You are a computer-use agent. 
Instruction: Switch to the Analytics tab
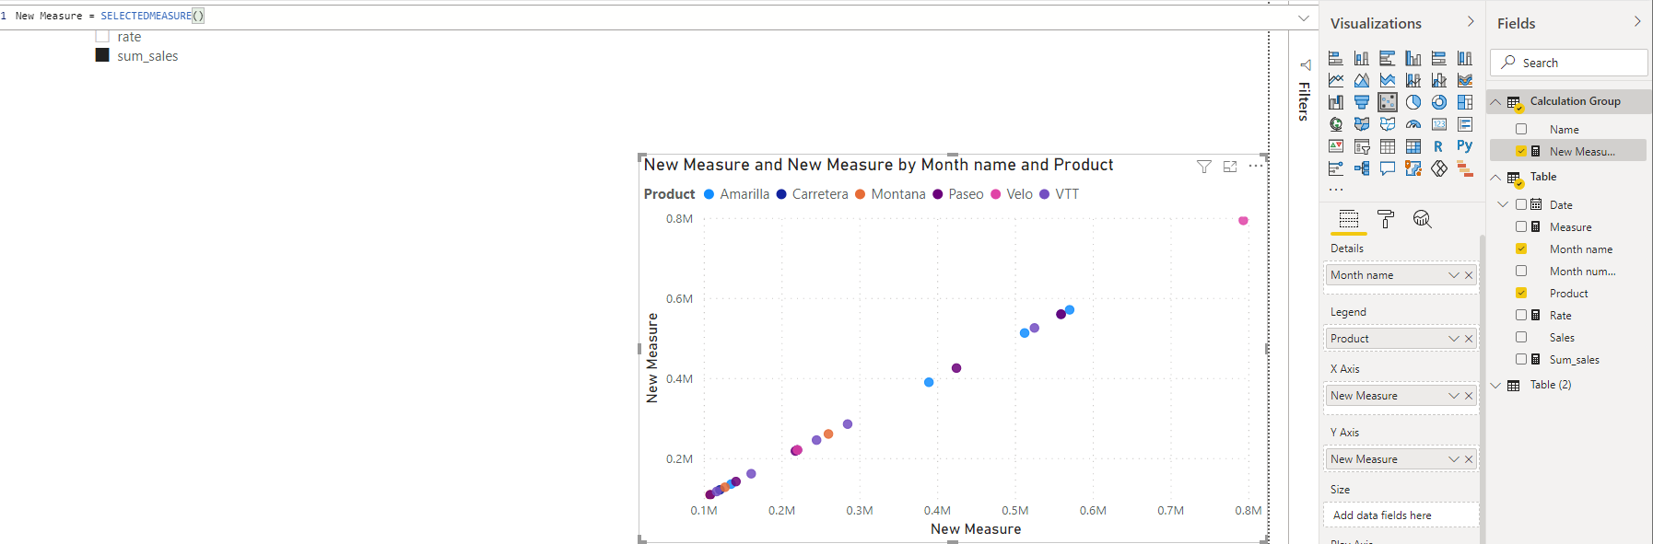[x=1423, y=219]
